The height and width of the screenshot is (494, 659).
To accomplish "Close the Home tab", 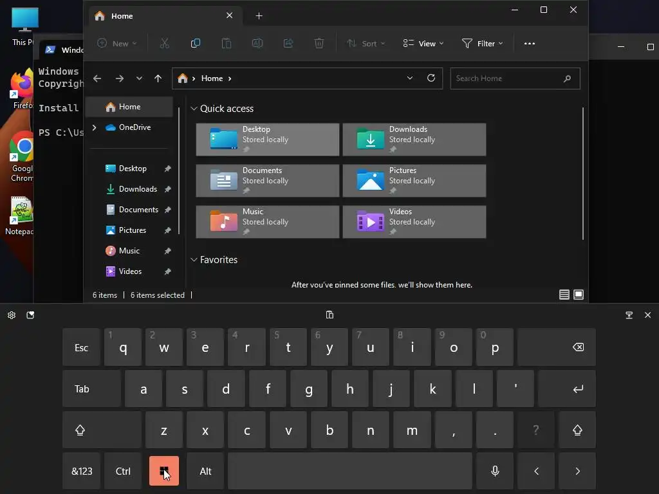I will (230, 15).
